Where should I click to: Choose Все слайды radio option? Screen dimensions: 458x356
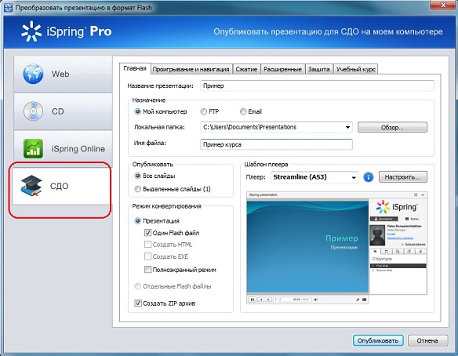pos(137,176)
